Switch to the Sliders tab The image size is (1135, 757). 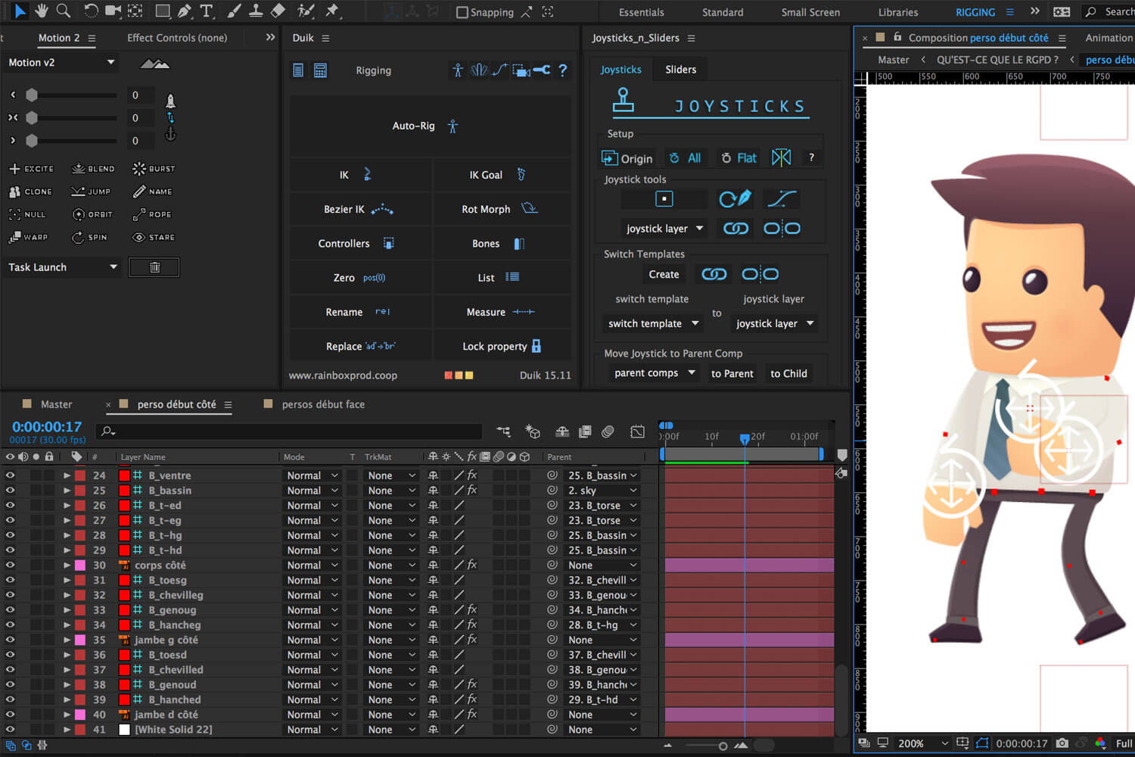[x=681, y=70]
